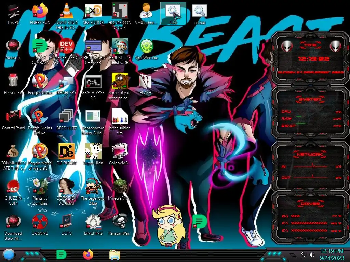Image resolution: width=350 pixels, height=262 pixels.
Task: Open the Network desktop icon
Action: pos(13,49)
